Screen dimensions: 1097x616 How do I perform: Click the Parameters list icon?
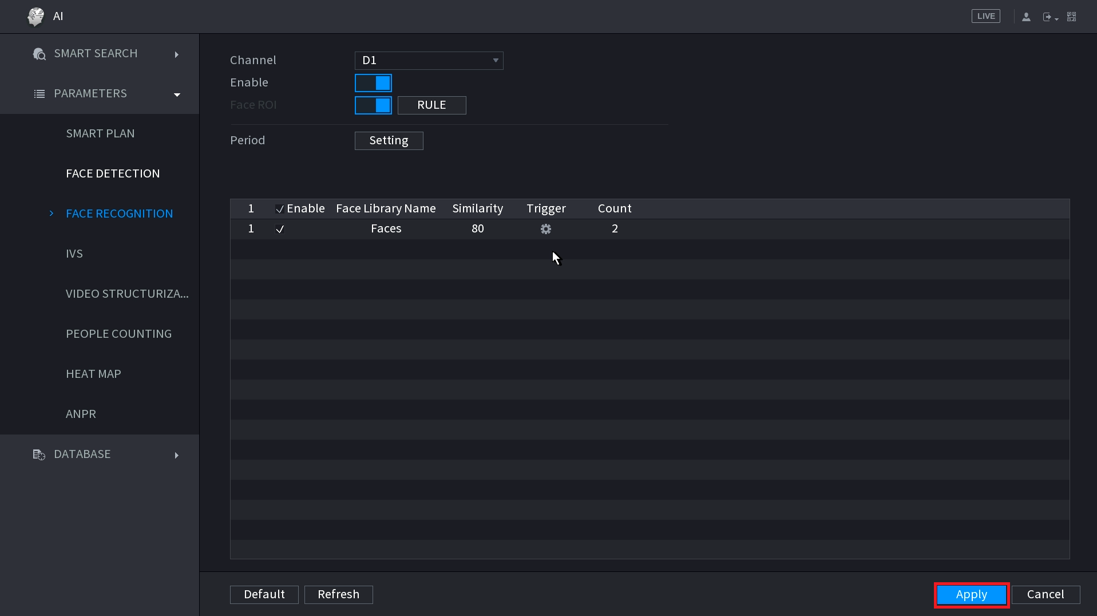coord(39,94)
